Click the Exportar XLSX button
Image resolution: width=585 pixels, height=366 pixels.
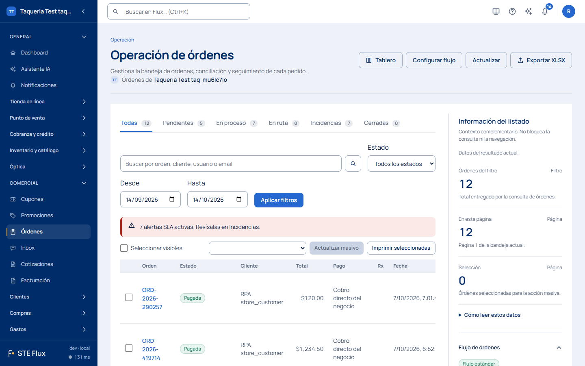tap(541, 60)
